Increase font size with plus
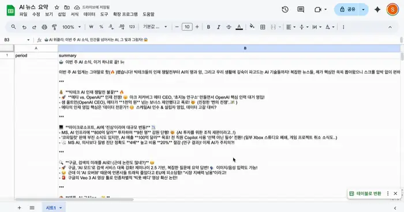 point(197,26)
